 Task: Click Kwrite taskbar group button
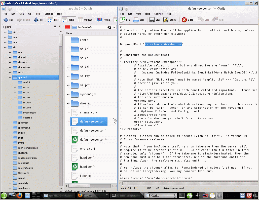[x=160, y=196]
